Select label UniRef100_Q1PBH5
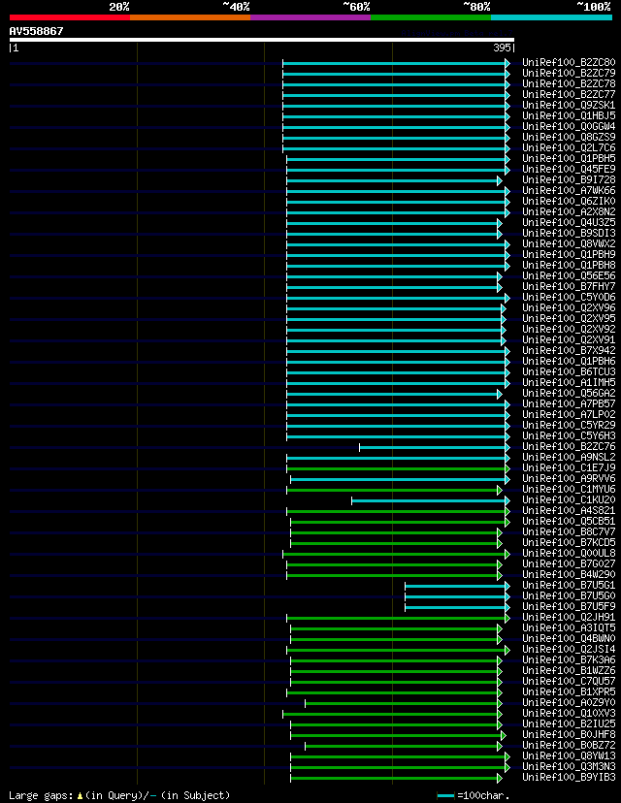621x803 pixels. click(569, 159)
